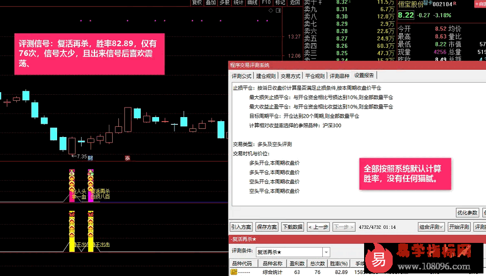The image size is (486, 276).
Task: Click the 画线 drawing tool
Action: [252, 3]
